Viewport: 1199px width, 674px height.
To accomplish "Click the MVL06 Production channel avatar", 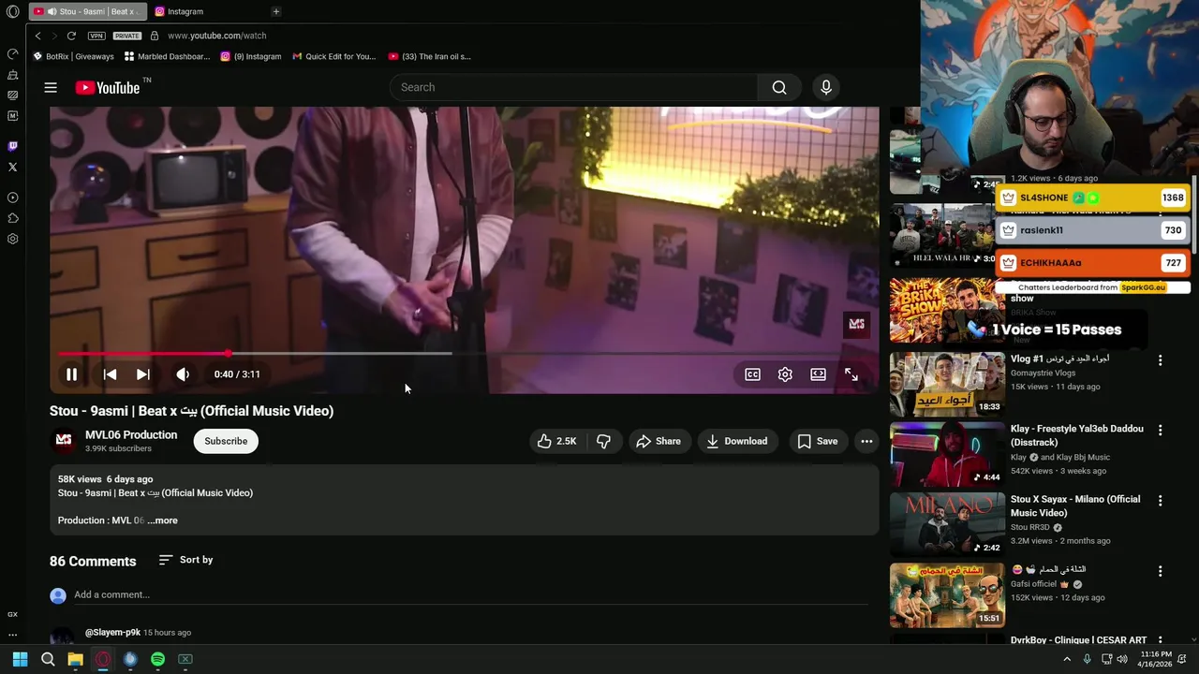I will click(64, 440).
